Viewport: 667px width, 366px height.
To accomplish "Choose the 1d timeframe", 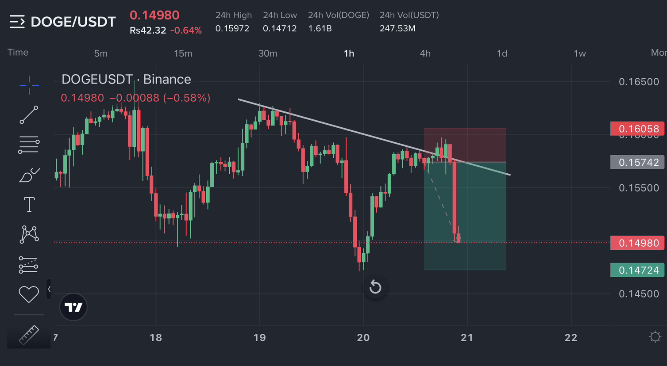I will coord(502,53).
